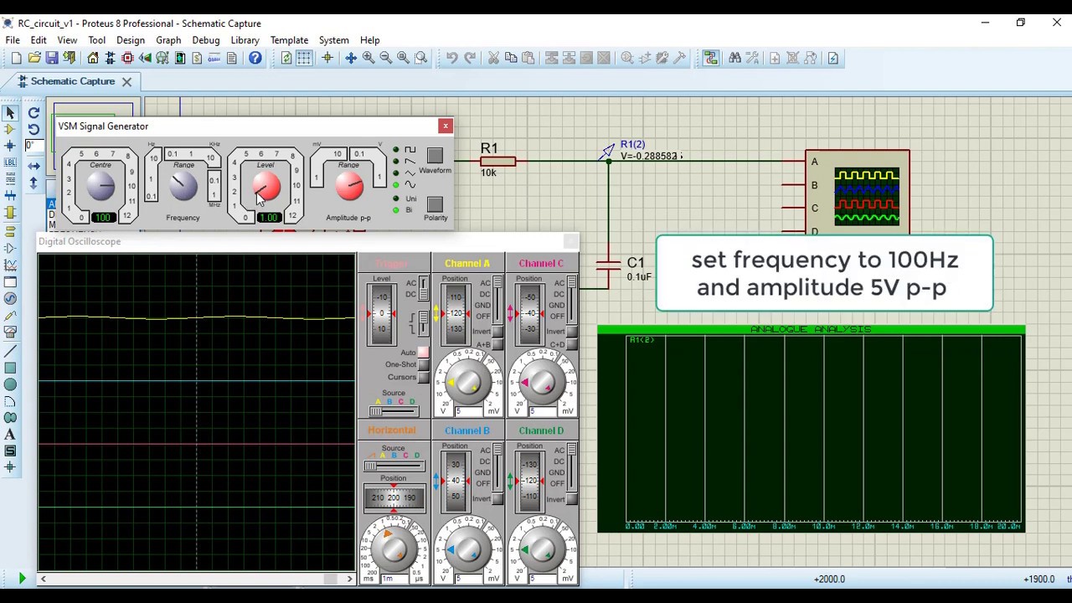Click scroll right arrow below oscilloscope display

pyautogui.click(x=349, y=579)
